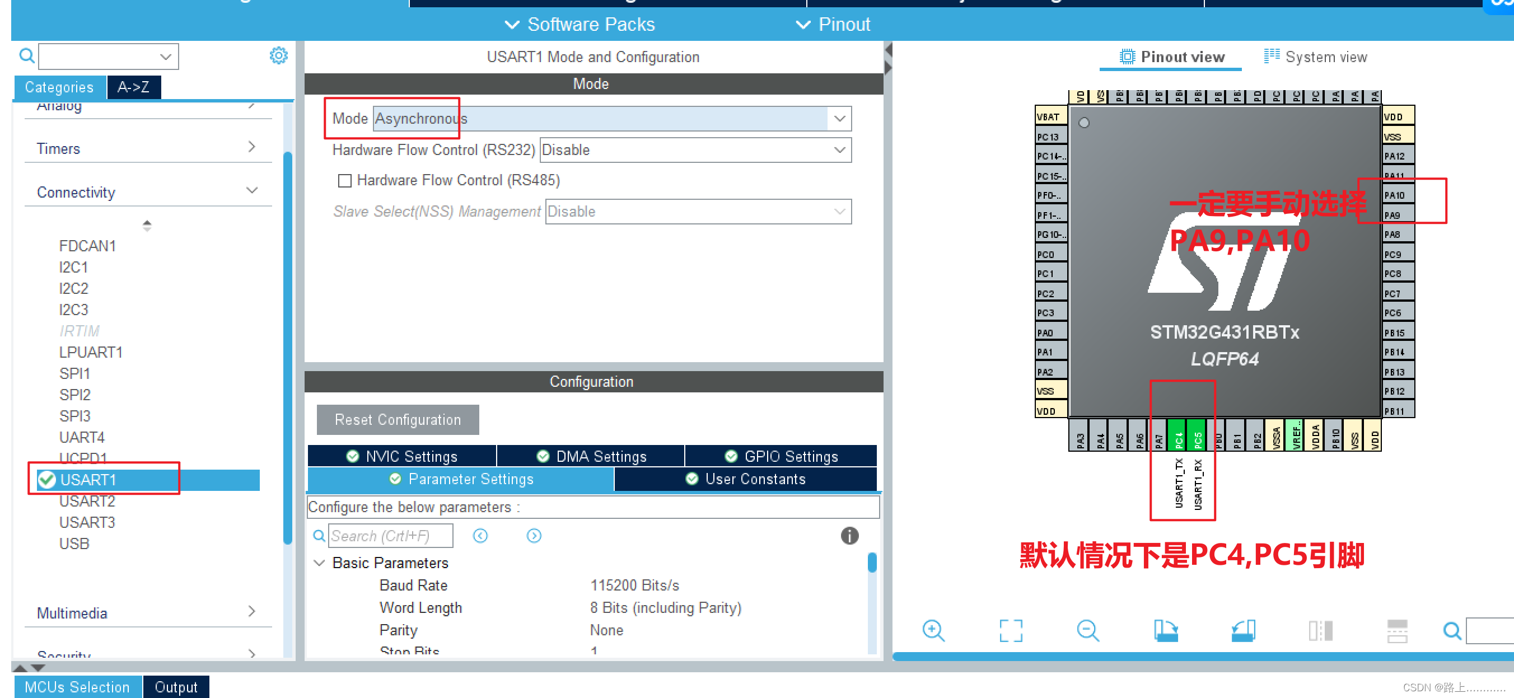Select LPUART1 in the peripheral list

91,353
